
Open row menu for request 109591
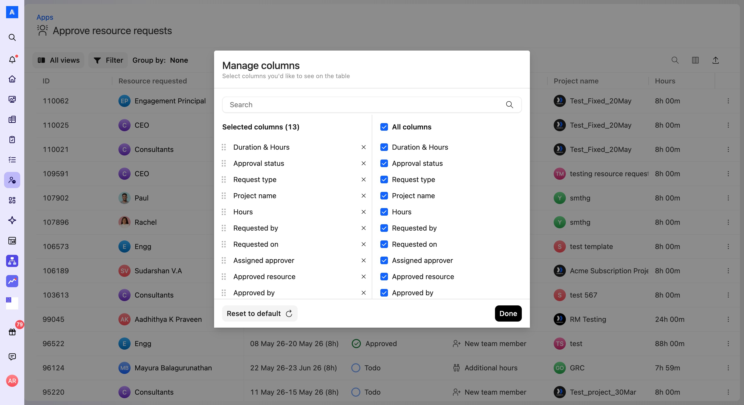coord(728,173)
